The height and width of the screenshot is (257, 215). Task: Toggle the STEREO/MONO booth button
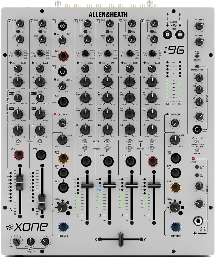pyautogui.click(x=197, y=66)
